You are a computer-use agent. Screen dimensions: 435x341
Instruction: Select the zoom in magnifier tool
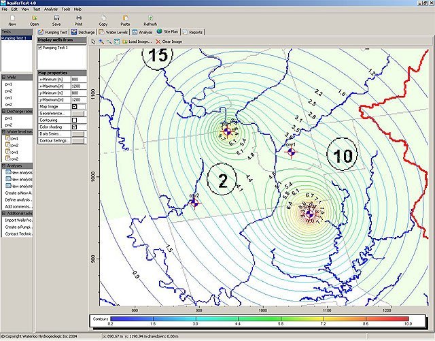pyautogui.click(x=101, y=42)
